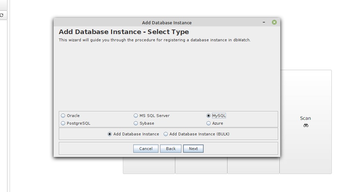The height and width of the screenshot is (192, 345).
Task: Click the wizard description sentence
Action: click(155, 40)
